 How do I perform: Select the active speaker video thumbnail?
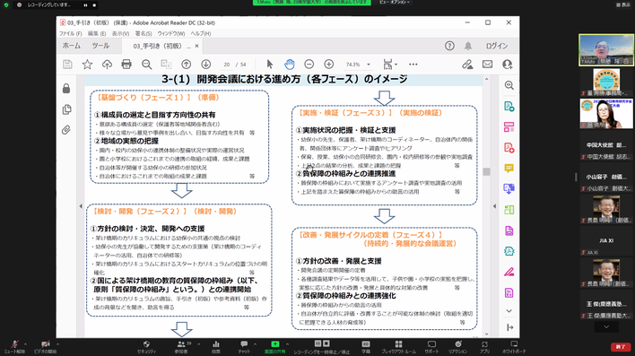pos(606,50)
